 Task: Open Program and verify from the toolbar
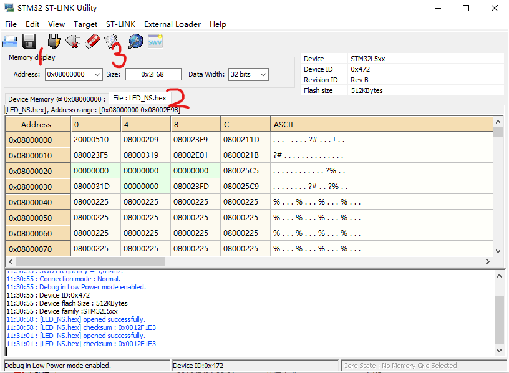pyautogui.click(x=111, y=41)
